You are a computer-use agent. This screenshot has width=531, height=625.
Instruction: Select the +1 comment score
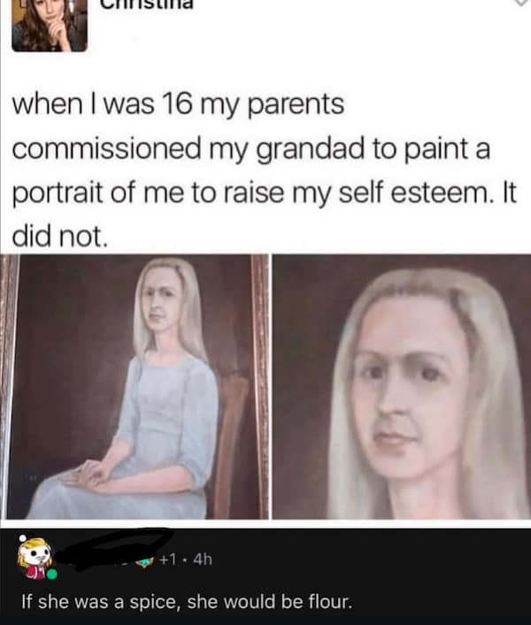tap(167, 559)
